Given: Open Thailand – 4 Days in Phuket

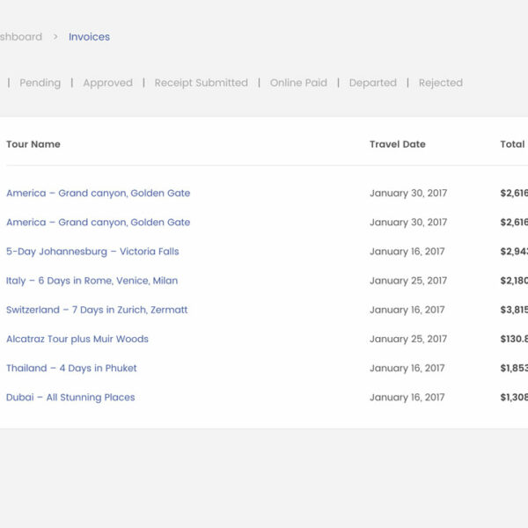Looking at the screenshot, I should pos(71,368).
